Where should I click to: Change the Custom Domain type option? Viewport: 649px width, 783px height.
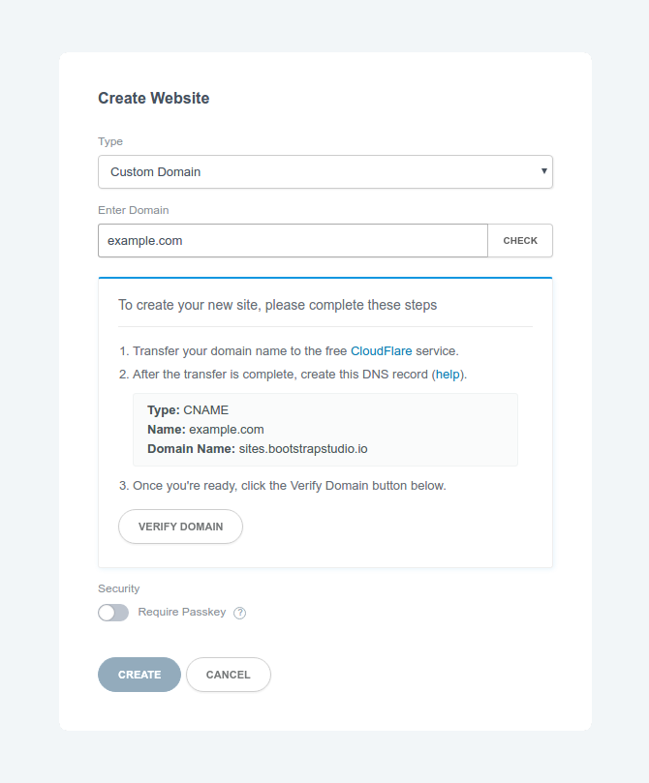(x=324, y=171)
